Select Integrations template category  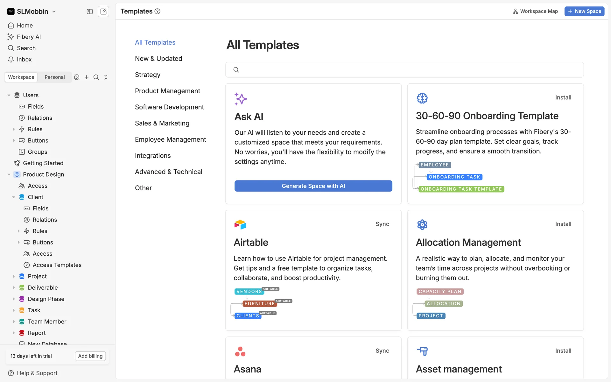click(153, 156)
